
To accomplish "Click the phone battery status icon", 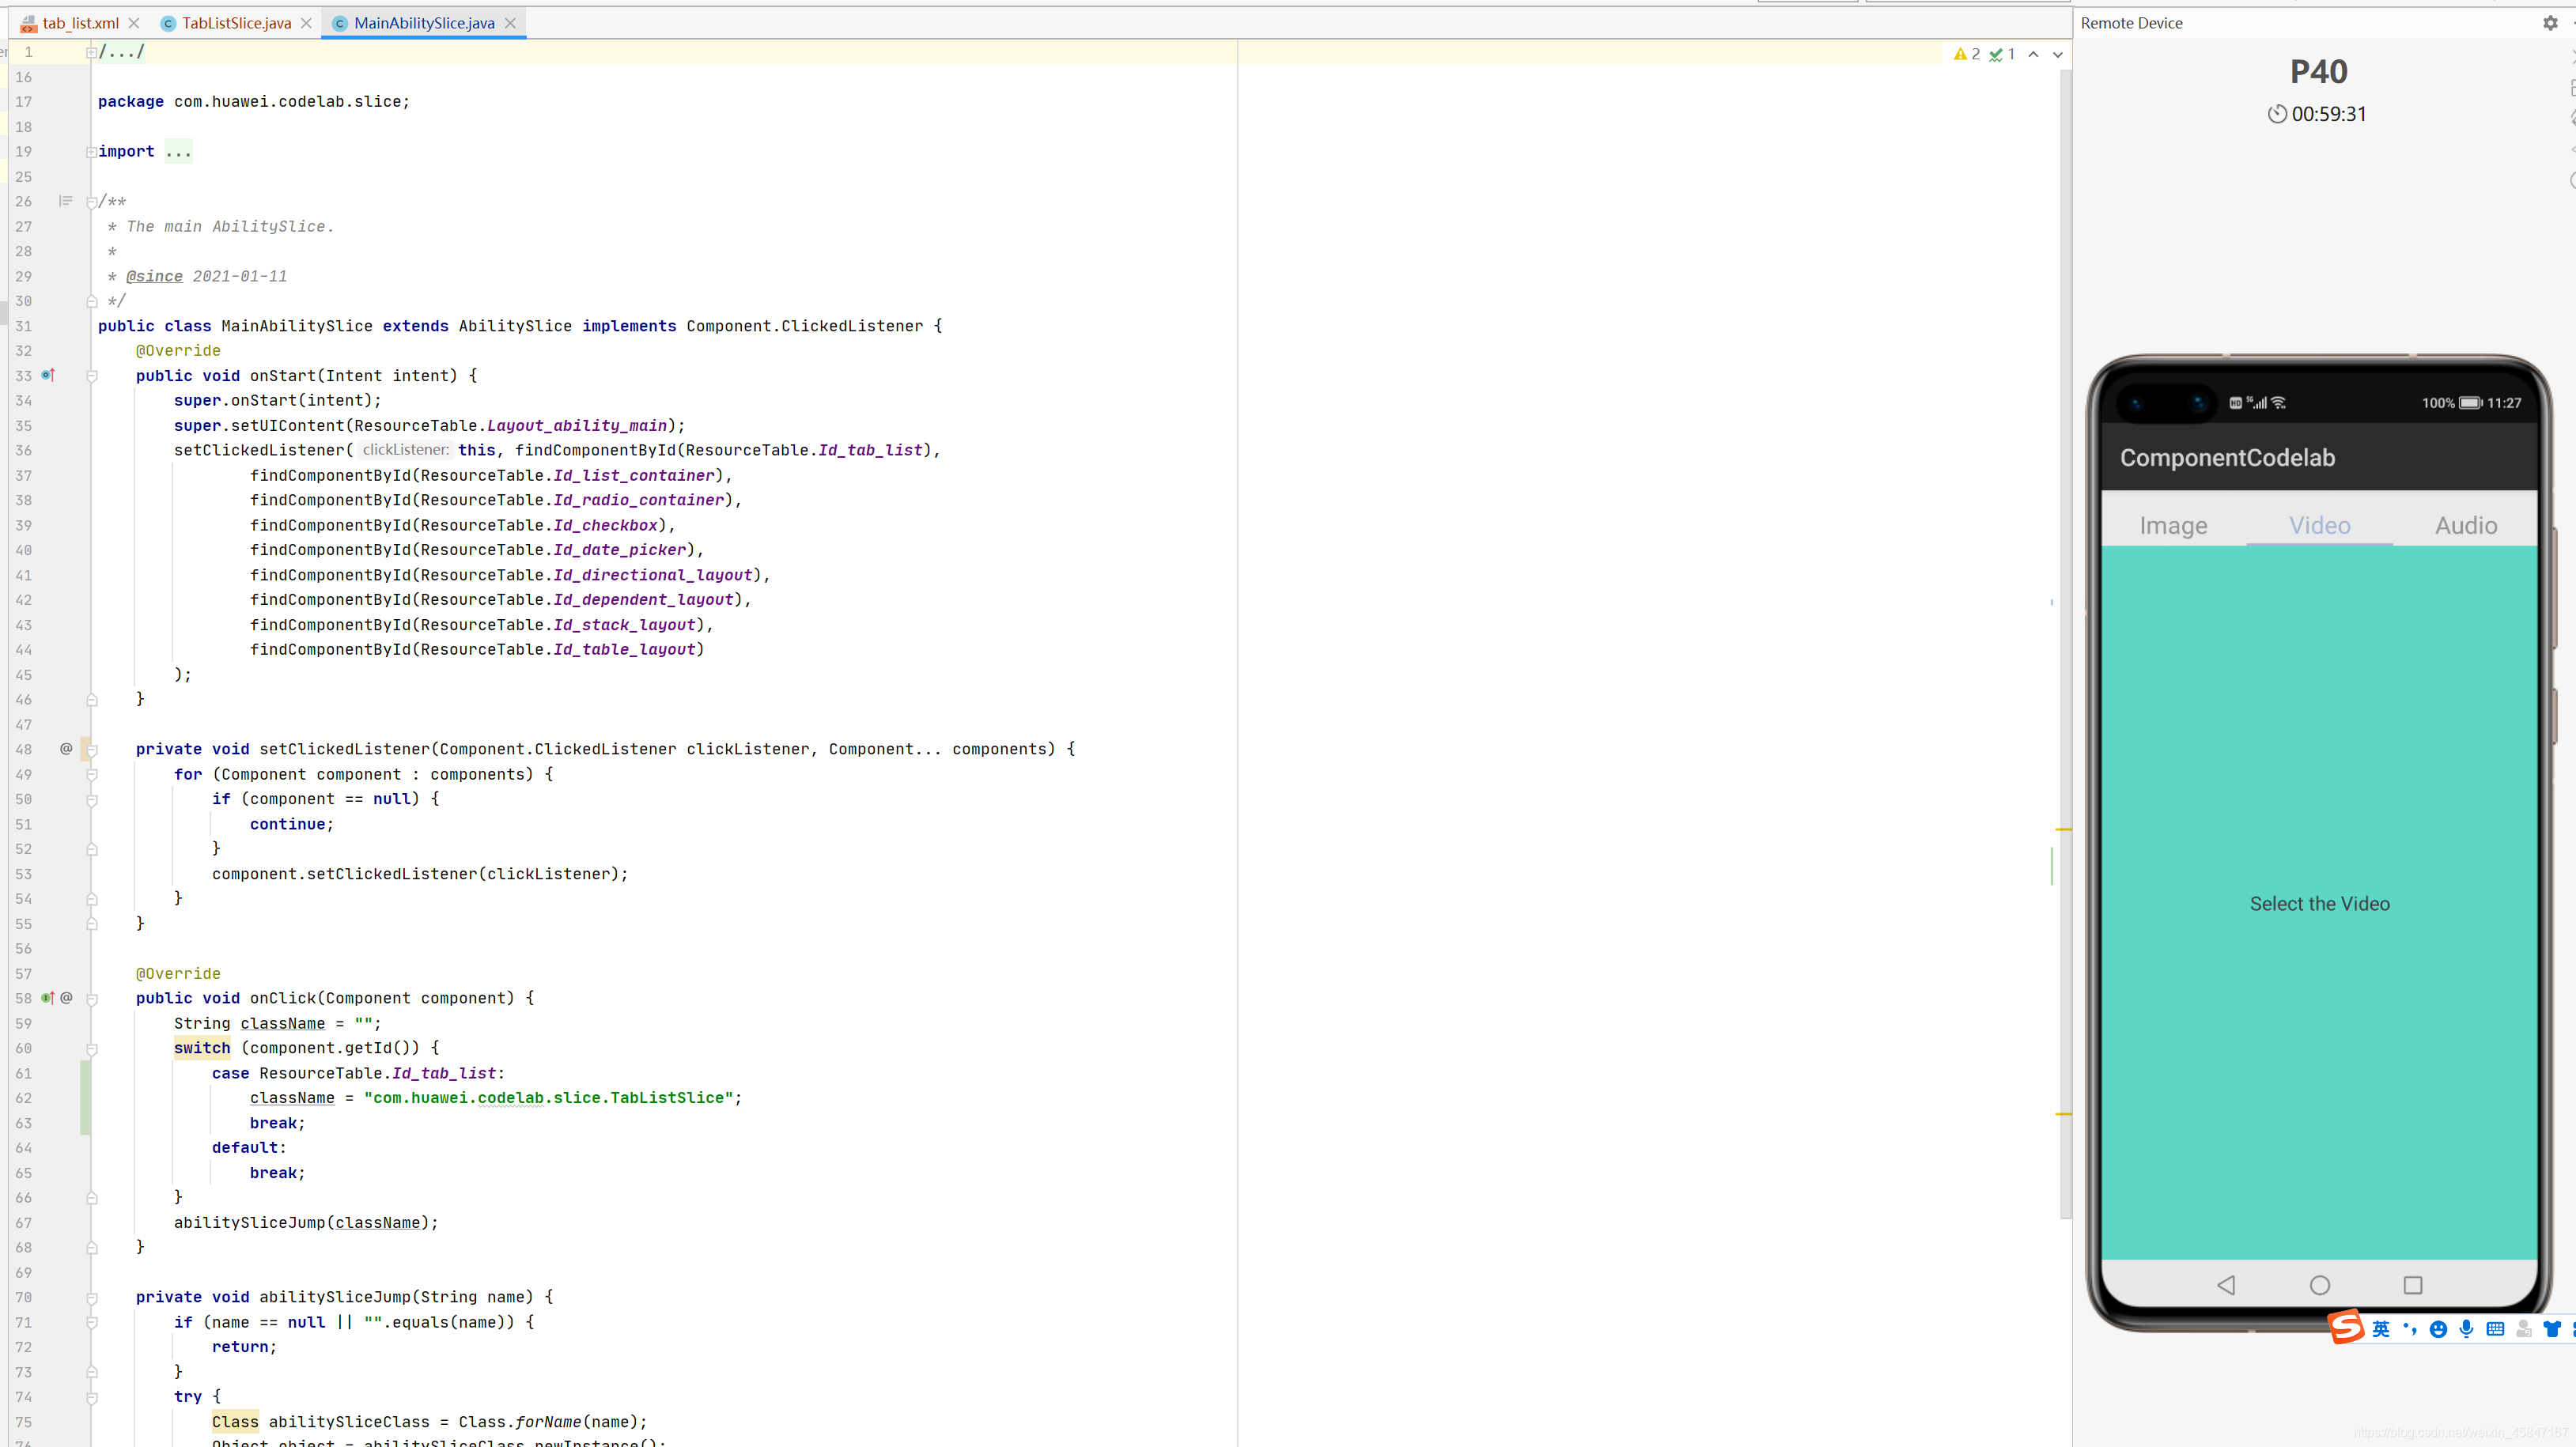I will tap(2470, 403).
